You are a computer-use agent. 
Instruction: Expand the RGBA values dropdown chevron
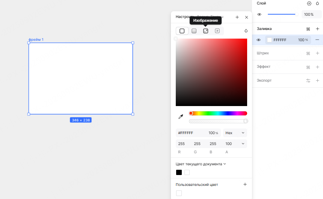coord(243,144)
